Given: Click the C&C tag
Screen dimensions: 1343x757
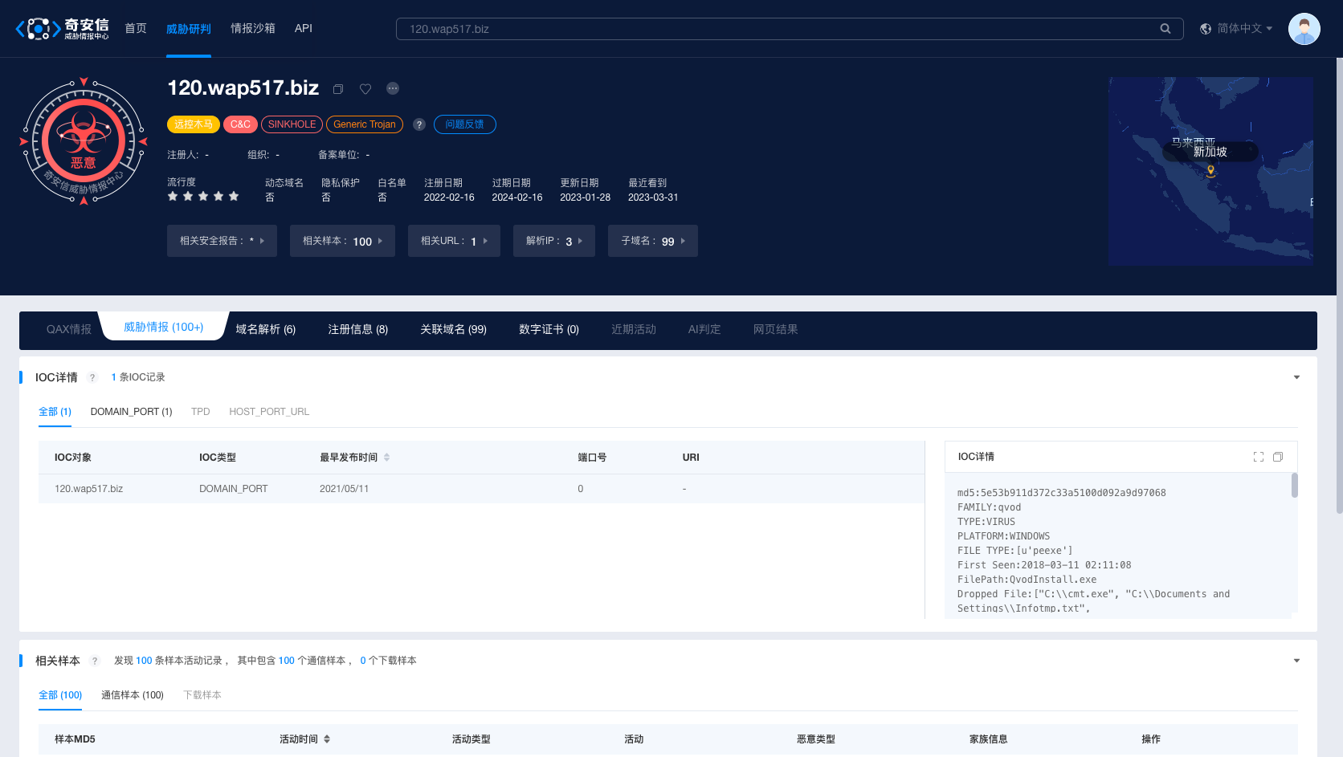Looking at the screenshot, I should pos(240,124).
